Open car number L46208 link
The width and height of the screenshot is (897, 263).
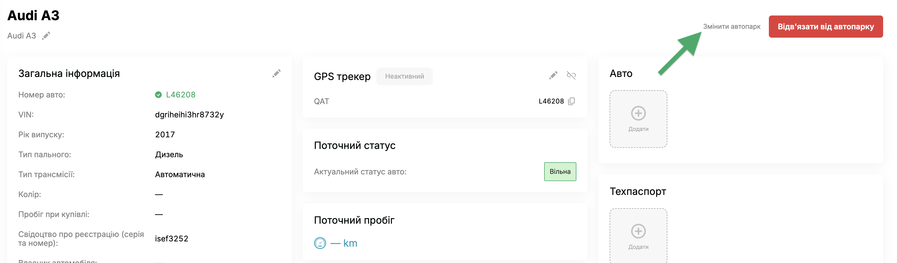pos(181,95)
